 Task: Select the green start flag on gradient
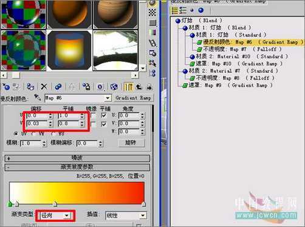click(x=10, y=204)
